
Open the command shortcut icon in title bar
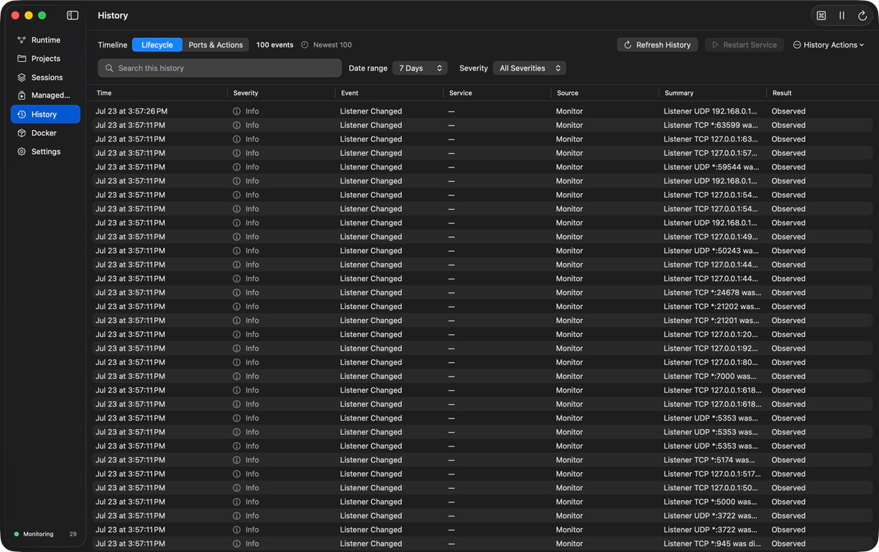tap(822, 15)
